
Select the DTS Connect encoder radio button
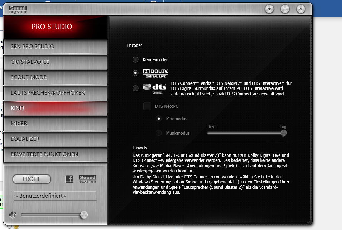135,88
